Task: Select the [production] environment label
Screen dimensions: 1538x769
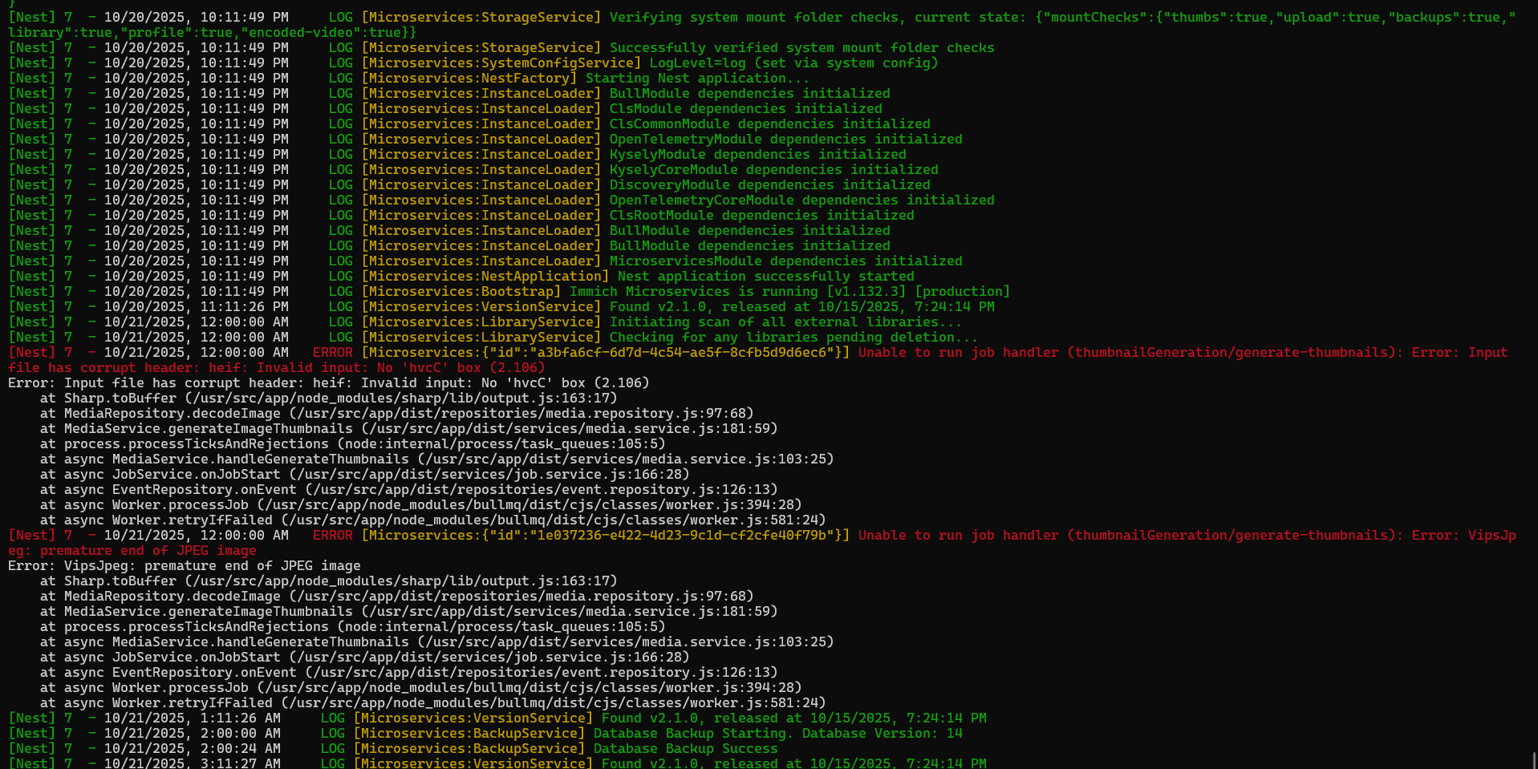Action: point(962,292)
